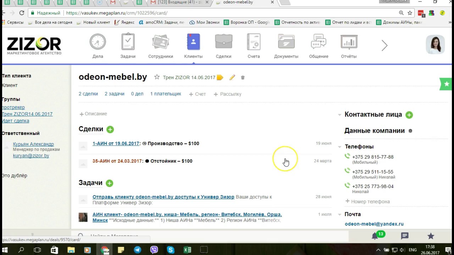Add a description via Описание
This screenshot has height=255, width=454.
[94, 114]
